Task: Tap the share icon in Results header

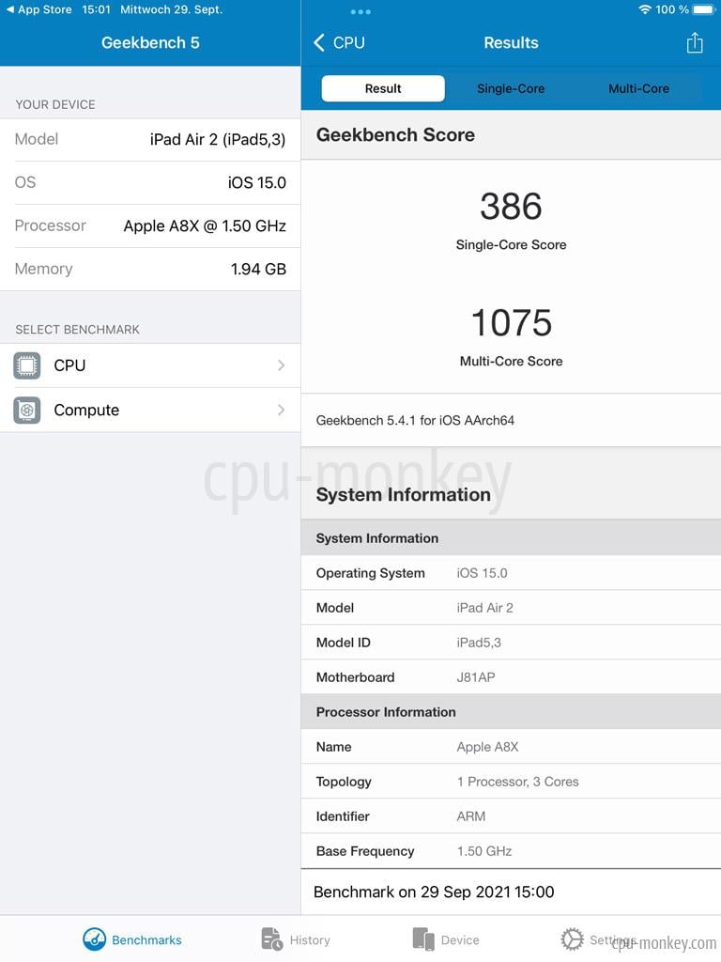Action: point(694,43)
